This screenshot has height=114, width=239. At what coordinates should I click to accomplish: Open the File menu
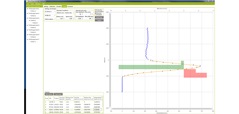click(x=28, y=3)
